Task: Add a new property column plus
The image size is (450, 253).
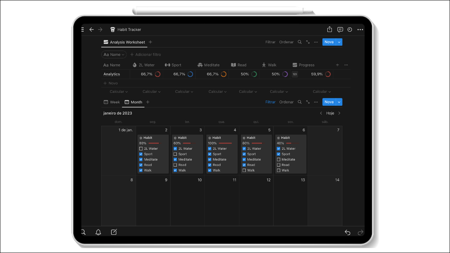Action: [337, 65]
